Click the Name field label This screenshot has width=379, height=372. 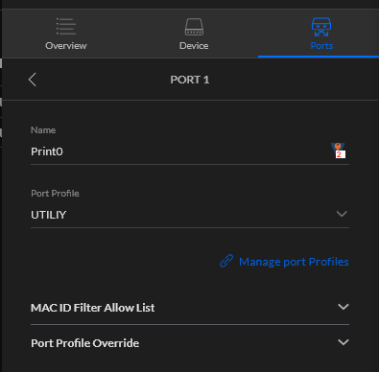click(x=43, y=130)
